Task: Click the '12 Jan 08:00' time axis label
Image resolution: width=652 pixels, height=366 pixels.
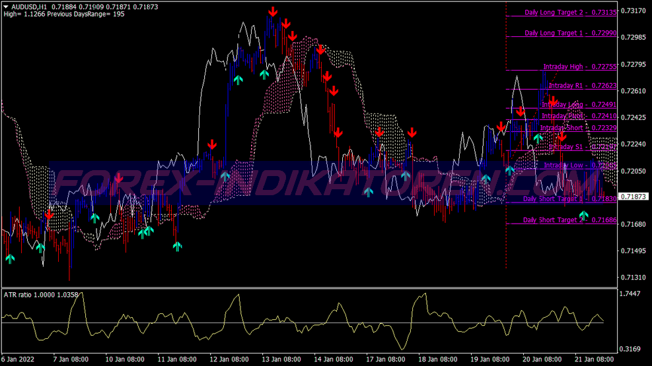Action: click(x=229, y=359)
